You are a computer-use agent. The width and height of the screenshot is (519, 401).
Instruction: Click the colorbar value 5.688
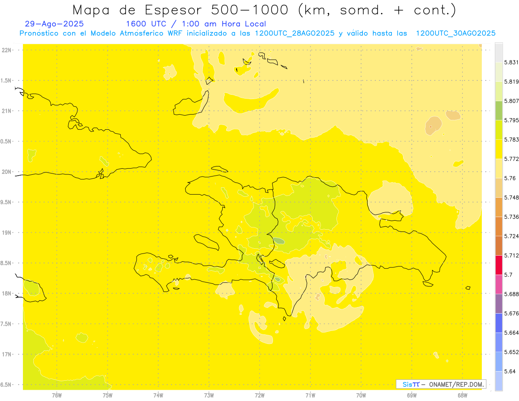click(512, 294)
